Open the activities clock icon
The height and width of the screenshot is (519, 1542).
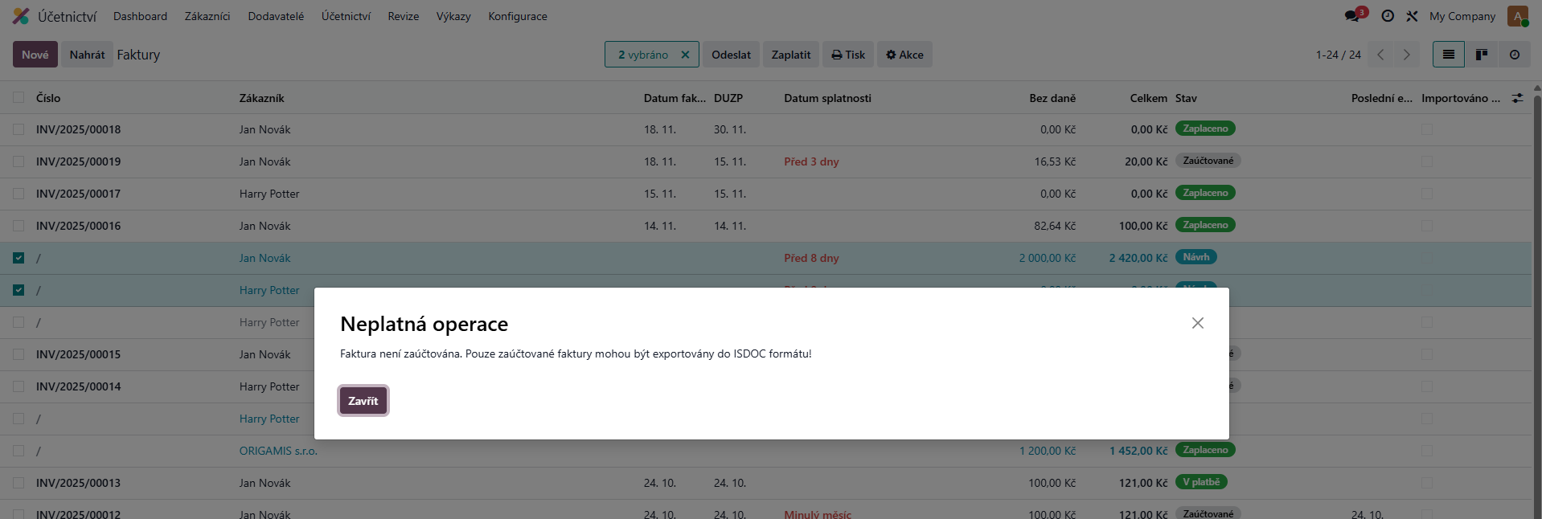(1388, 16)
